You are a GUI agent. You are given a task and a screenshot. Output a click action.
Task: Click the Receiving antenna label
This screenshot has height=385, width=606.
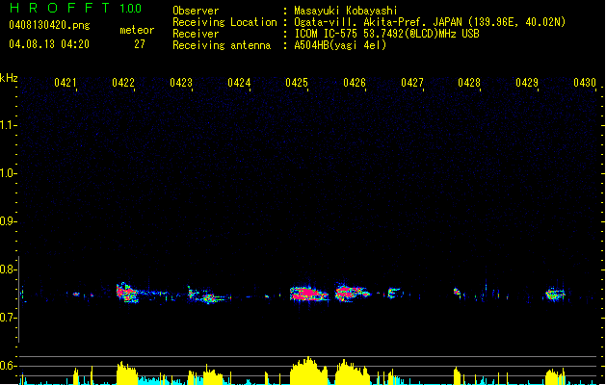222,45
